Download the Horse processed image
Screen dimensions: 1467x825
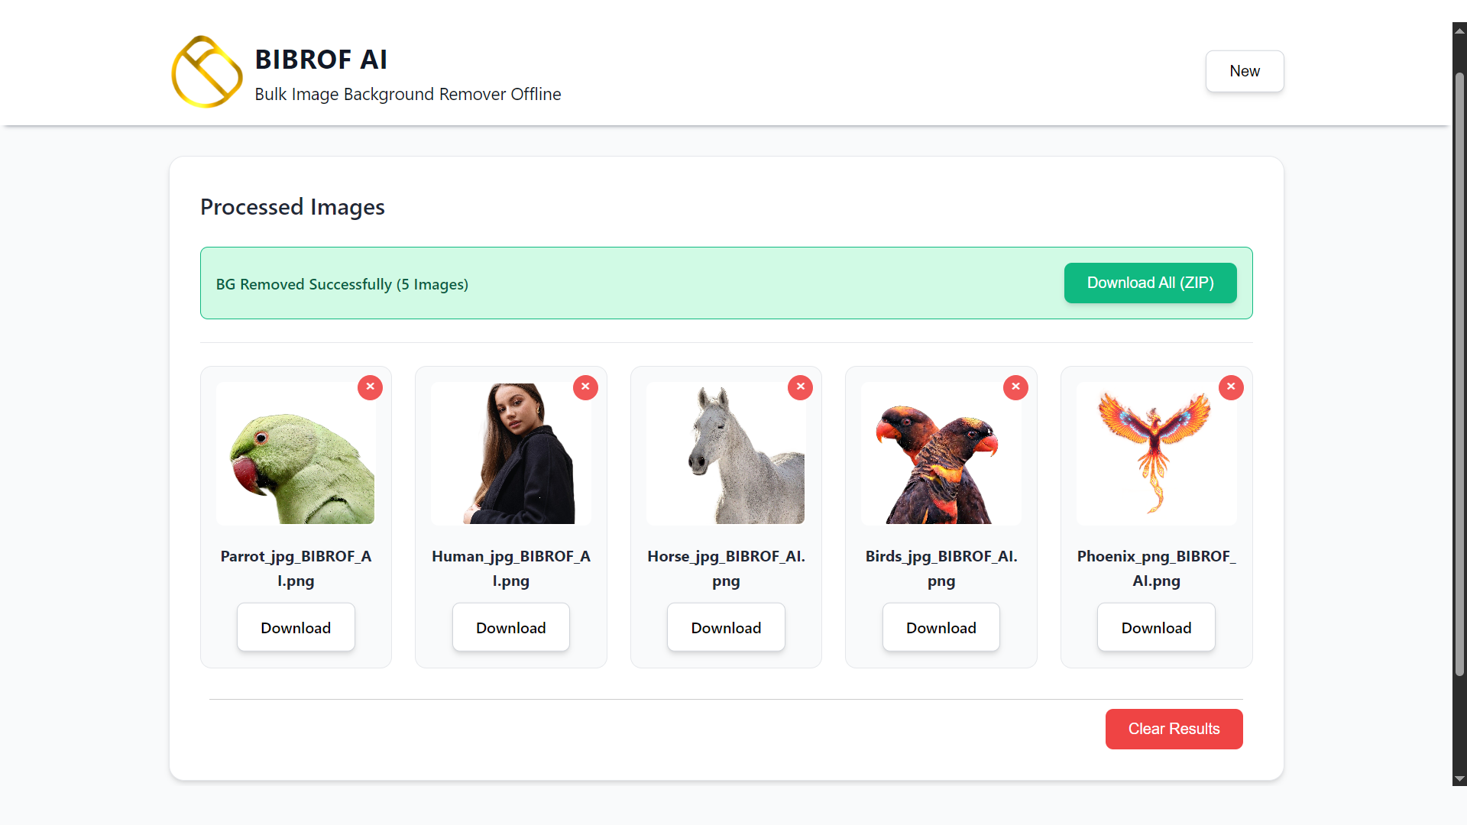pyautogui.click(x=726, y=627)
